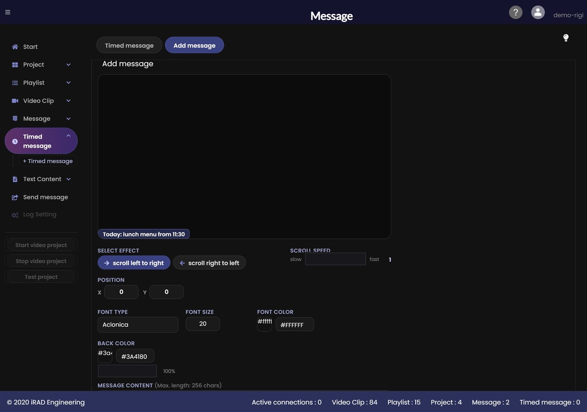Click the font color hex input #FFFFFF
The height and width of the screenshot is (412, 587).
(295, 324)
